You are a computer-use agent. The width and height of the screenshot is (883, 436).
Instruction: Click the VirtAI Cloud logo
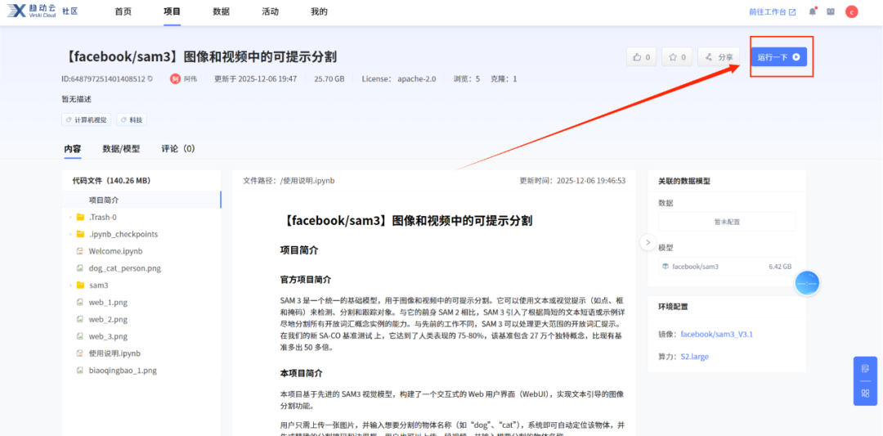pos(32,11)
